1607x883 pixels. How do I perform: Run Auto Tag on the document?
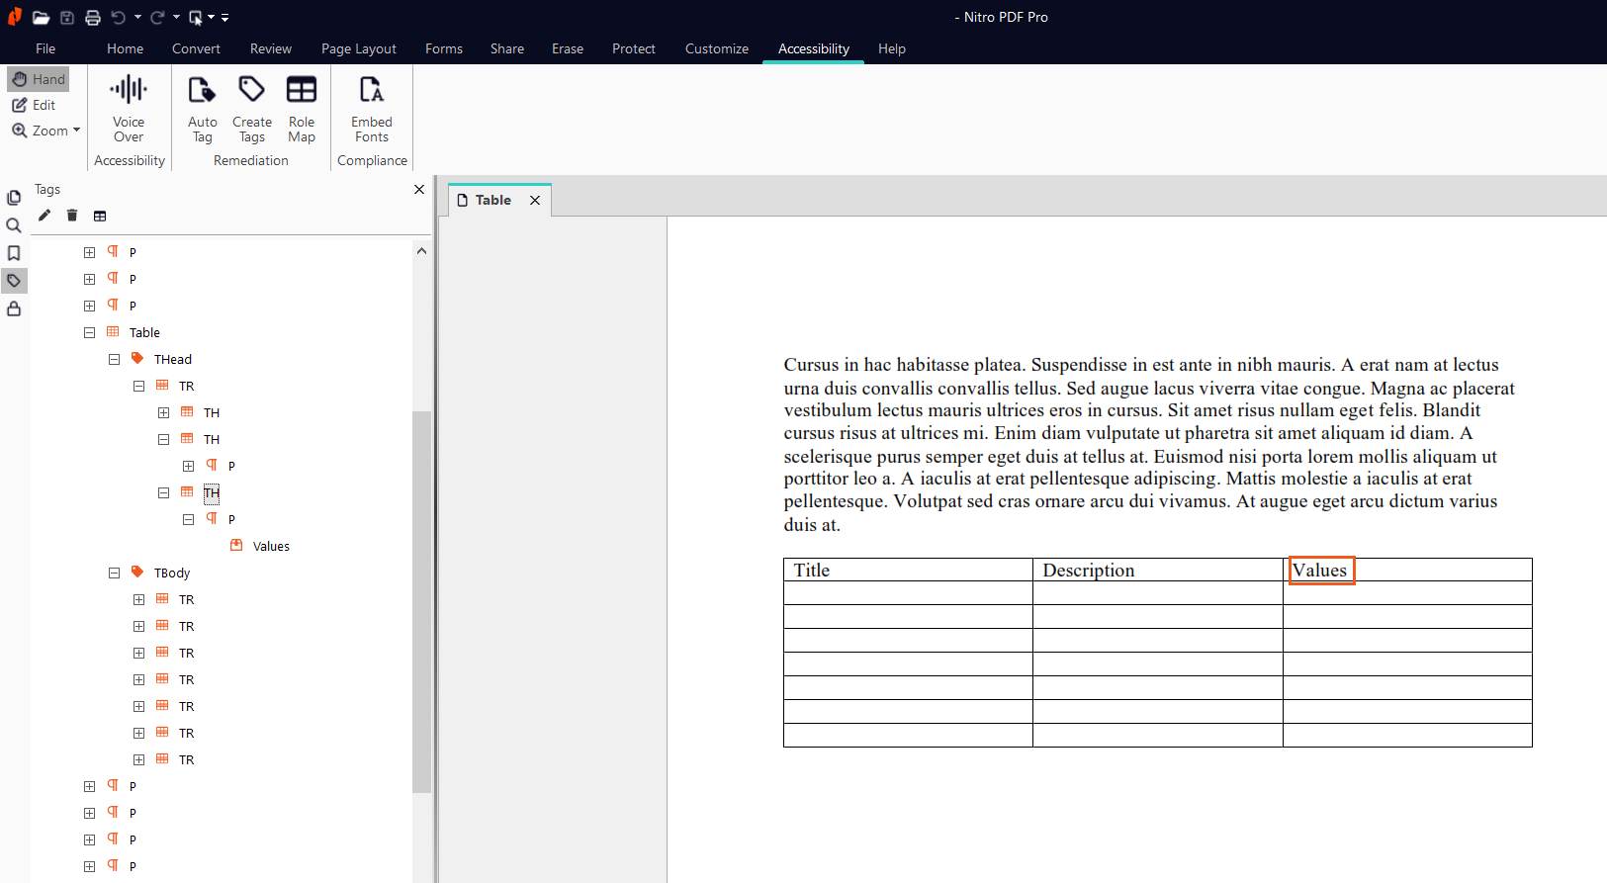point(202,91)
